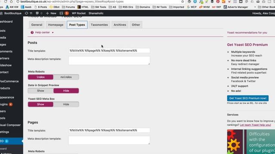This screenshot has height=154, width=275.
Task: Open the IM Tools bookmark folder
Action: [x=159, y=7]
